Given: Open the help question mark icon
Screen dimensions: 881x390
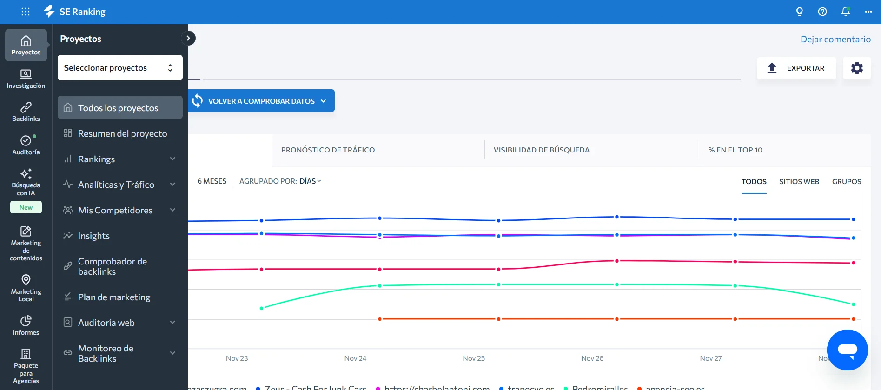Looking at the screenshot, I should (822, 12).
